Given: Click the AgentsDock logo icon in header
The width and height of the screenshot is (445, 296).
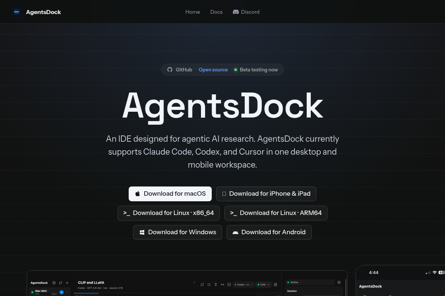Looking at the screenshot, I should [x=16, y=12].
